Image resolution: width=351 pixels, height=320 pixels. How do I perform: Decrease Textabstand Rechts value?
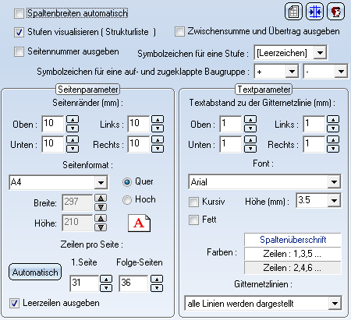coord(333,149)
